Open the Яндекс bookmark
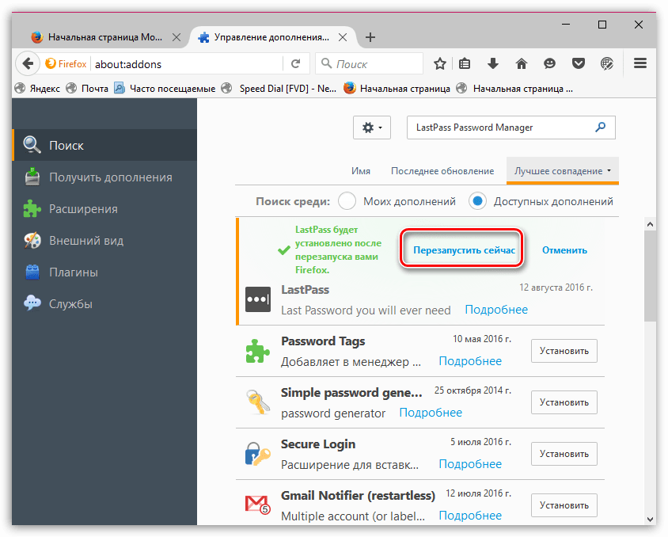 pyautogui.click(x=37, y=88)
